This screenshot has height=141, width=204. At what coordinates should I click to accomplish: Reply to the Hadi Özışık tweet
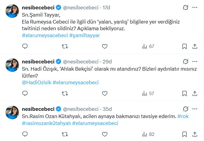click(25, 94)
